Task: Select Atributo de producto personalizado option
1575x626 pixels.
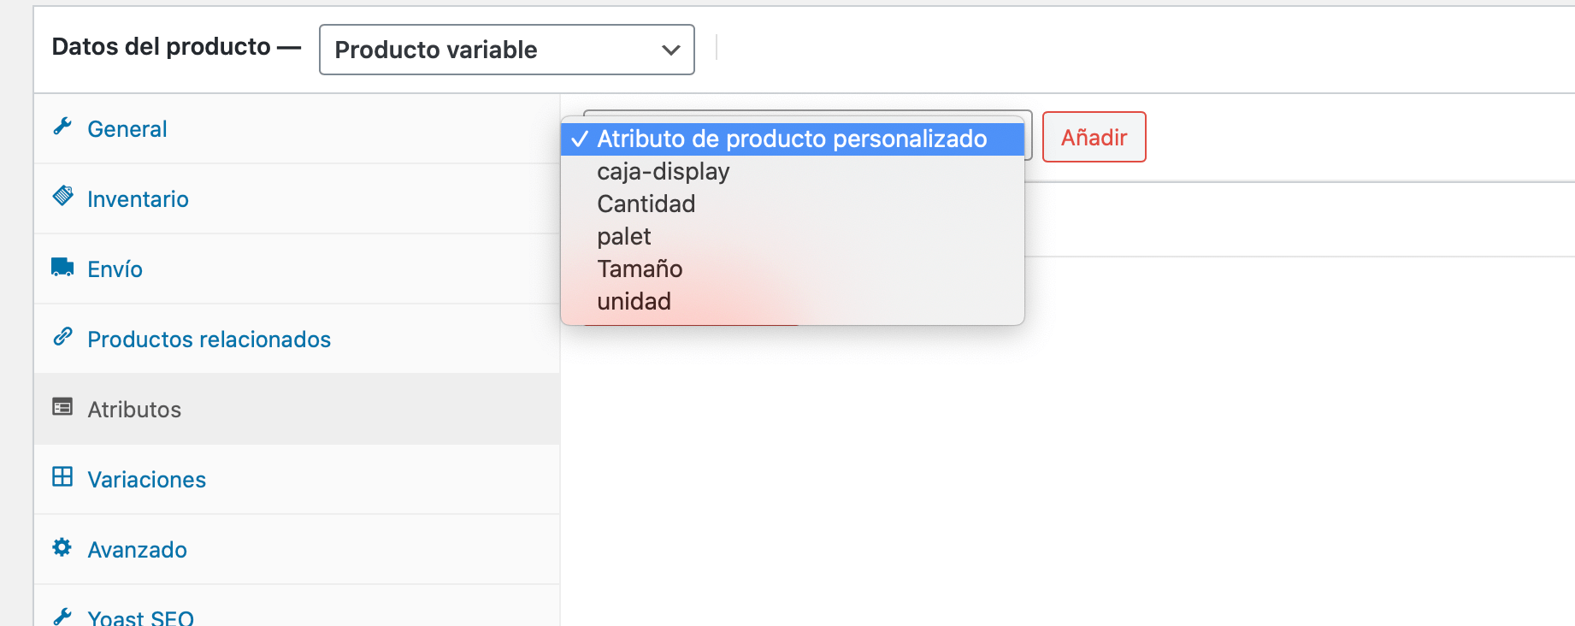Action: [x=793, y=139]
